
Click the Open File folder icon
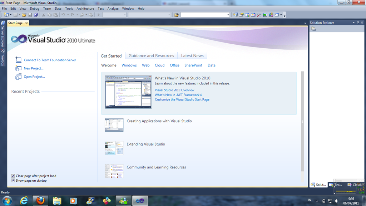tap(24, 15)
